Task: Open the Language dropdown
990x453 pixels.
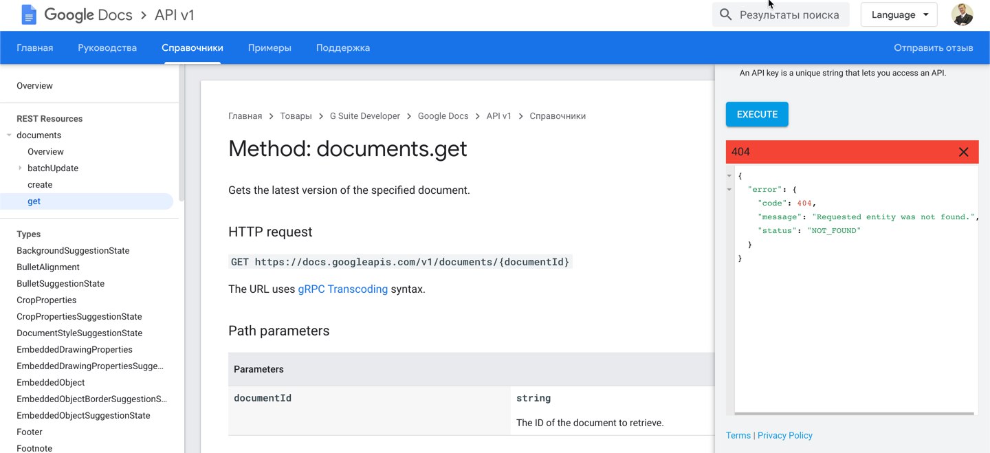Action: tap(899, 14)
